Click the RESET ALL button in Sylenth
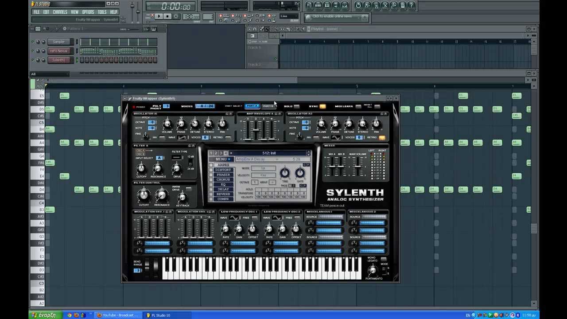The width and height of the screenshot is (567, 319). pyautogui.click(x=377, y=106)
